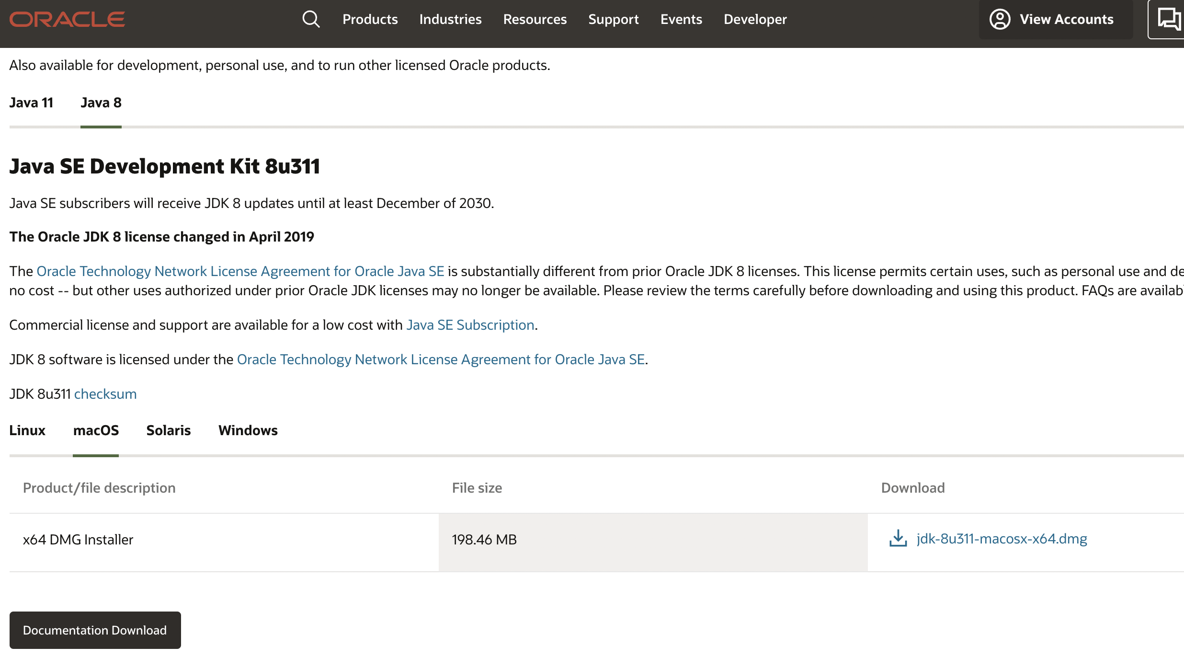Click the user account avatar icon

coord(1000,19)
